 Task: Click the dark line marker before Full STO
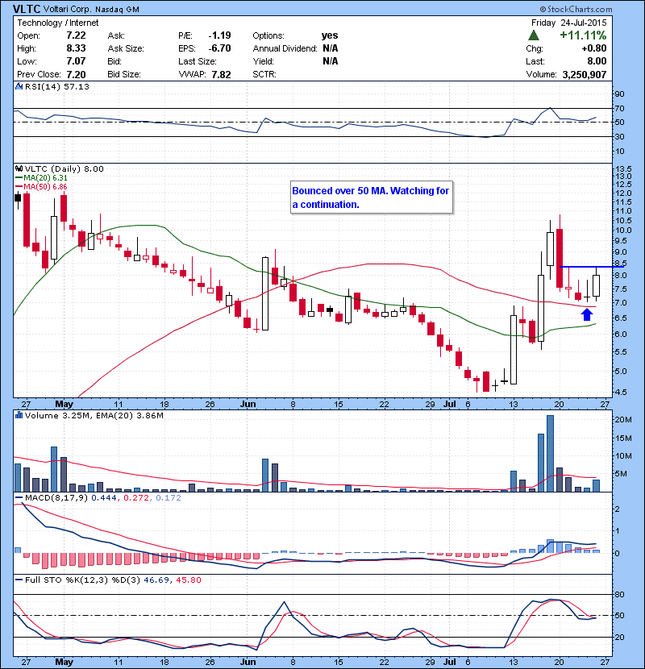coord(19,580)
